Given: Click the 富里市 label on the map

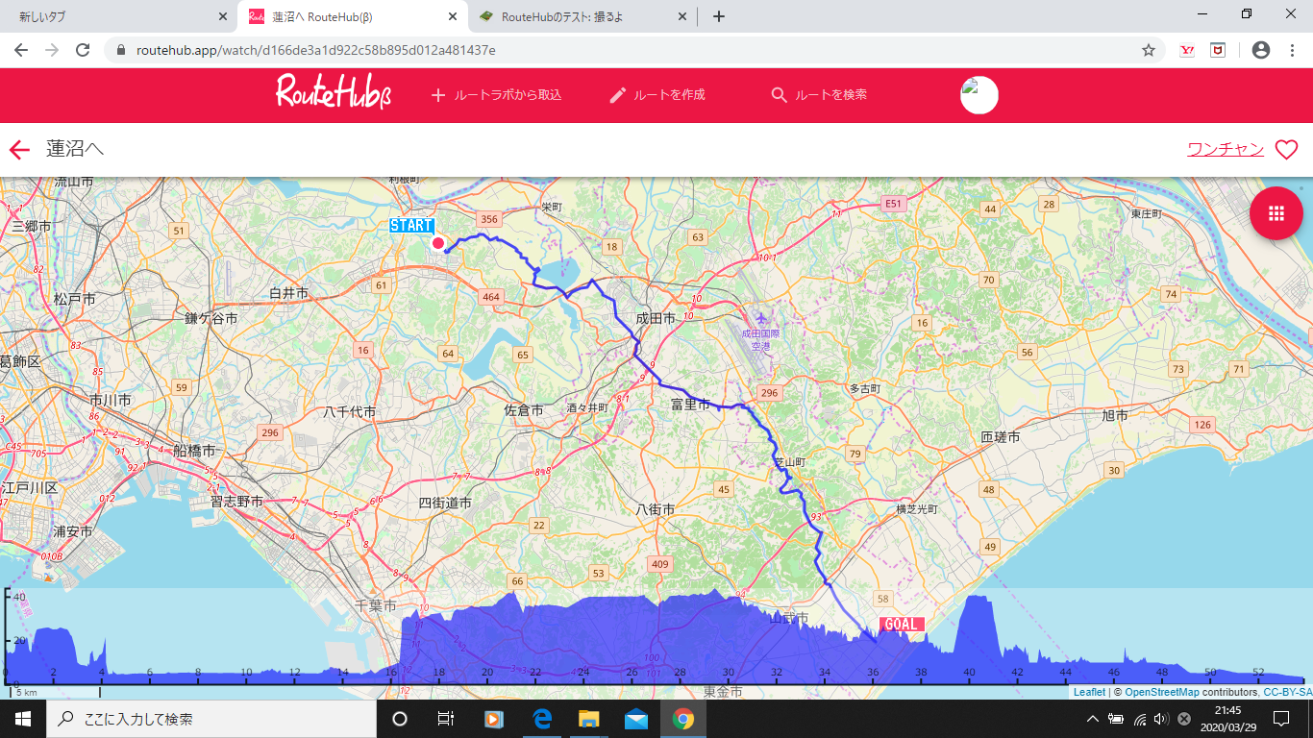Looking at the screenshot, I should pyautogui.click(x=690, y=406).
